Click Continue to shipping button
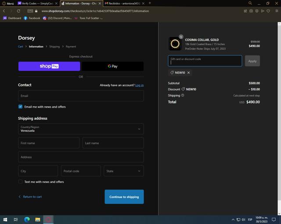The height and width of the screenshot is (224, 281). pos(124,197)
